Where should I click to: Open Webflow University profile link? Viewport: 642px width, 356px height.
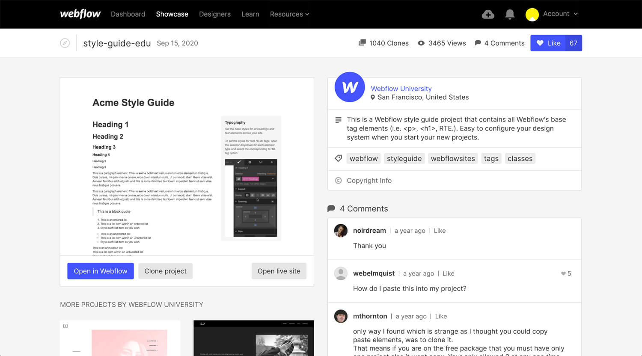click(x=401, y=89)
